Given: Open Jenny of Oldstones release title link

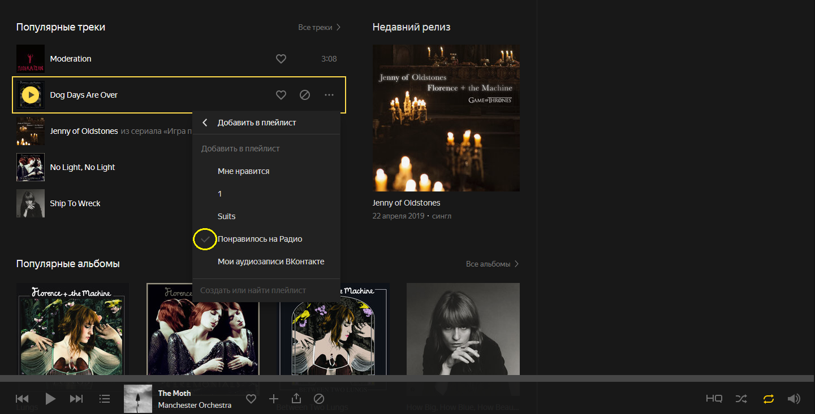Looking at the screenshot, I should (x=406, y=203).
